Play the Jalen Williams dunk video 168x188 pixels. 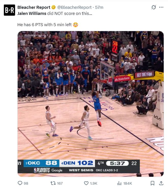coord(91,104)
